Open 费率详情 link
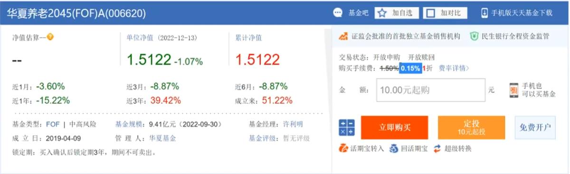Image resolution: width=570 pixels, height=174 pixels. tap(454, 68)
